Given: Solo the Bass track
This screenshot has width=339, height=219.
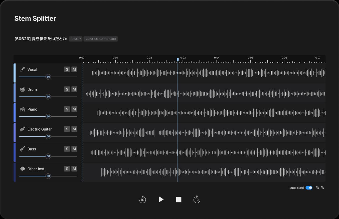Looking at the screenshot, I should point(67,149).
